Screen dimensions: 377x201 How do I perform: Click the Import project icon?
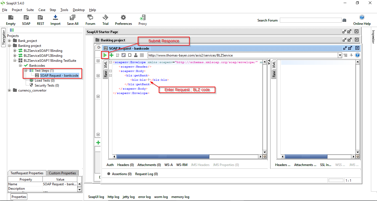(x=55, y=19)
